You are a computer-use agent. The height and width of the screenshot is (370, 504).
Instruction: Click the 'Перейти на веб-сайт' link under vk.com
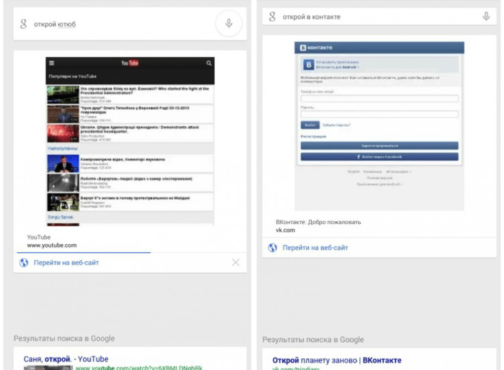click(x=315, y=248)
